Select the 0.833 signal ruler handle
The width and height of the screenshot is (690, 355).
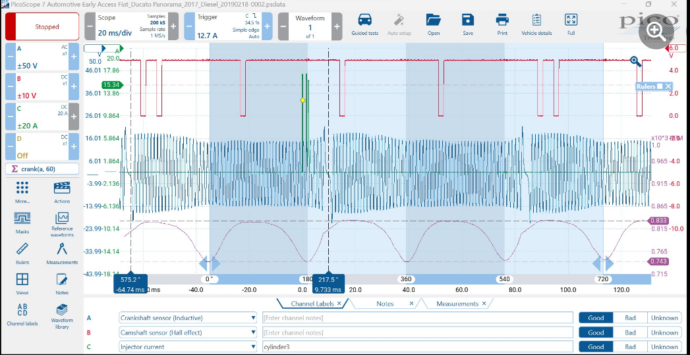coord(658,221)
